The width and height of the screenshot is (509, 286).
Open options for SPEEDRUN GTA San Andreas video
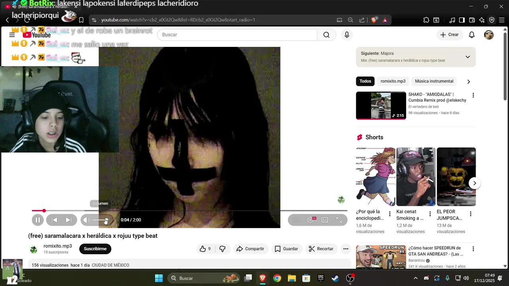(473, 249)
